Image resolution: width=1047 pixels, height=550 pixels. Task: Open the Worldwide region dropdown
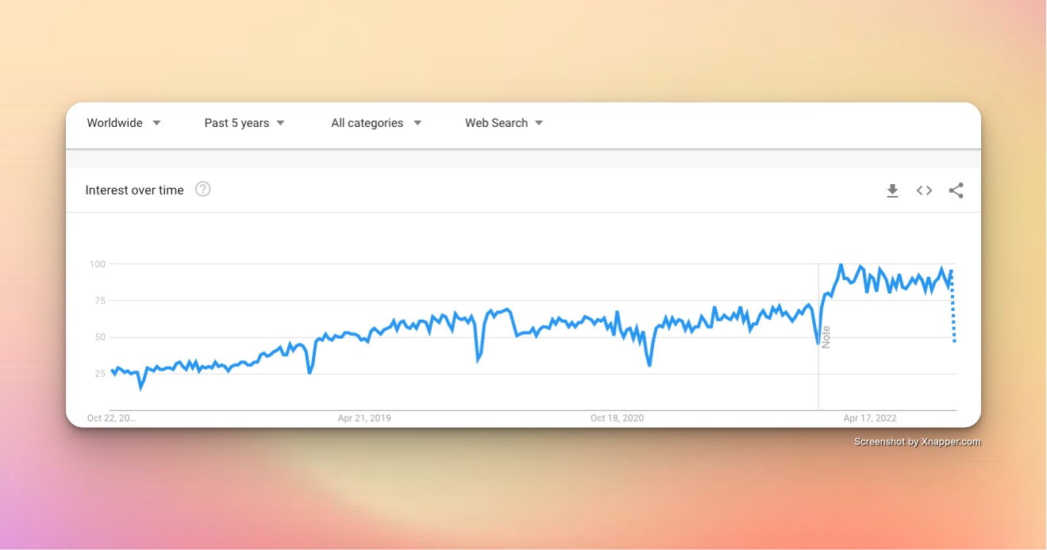coord(124,123)
